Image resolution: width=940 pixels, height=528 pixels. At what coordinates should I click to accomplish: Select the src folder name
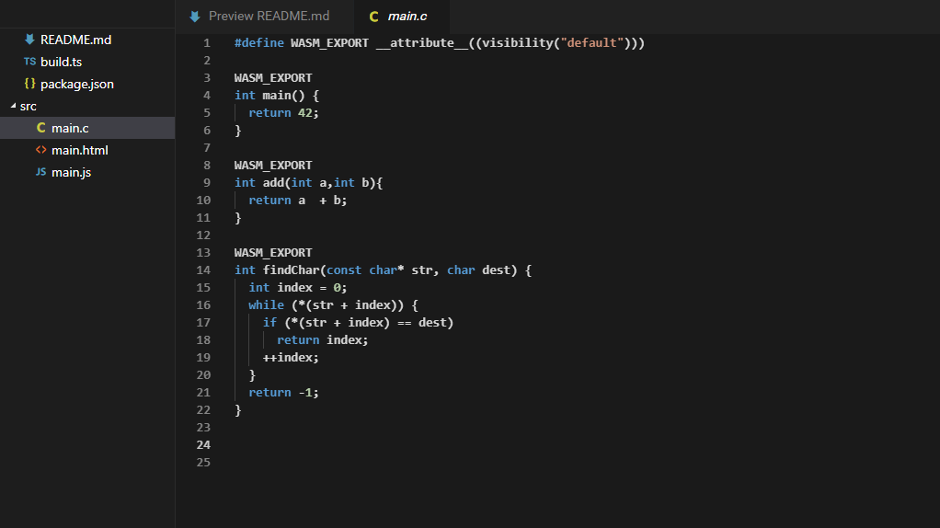[29, 106]
